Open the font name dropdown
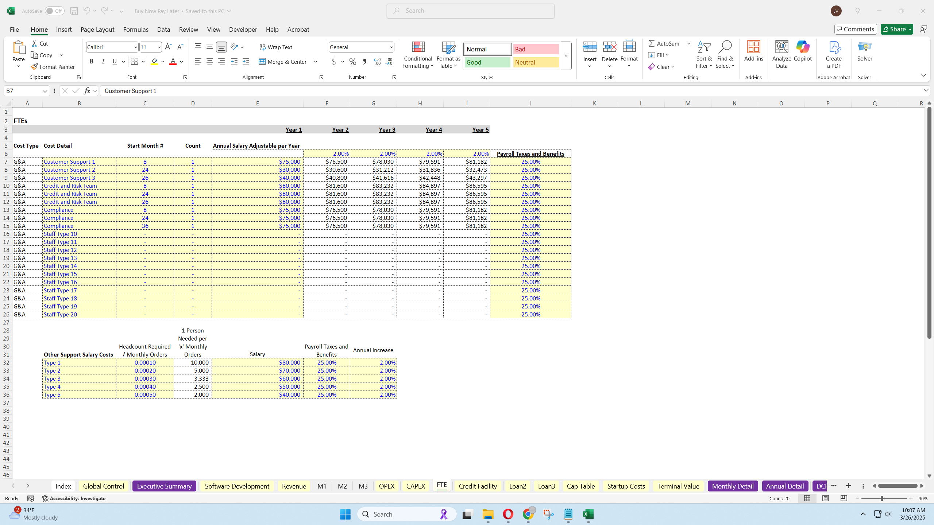The height and width of the screenshot is (525, 934). click(x=135, y=47)
